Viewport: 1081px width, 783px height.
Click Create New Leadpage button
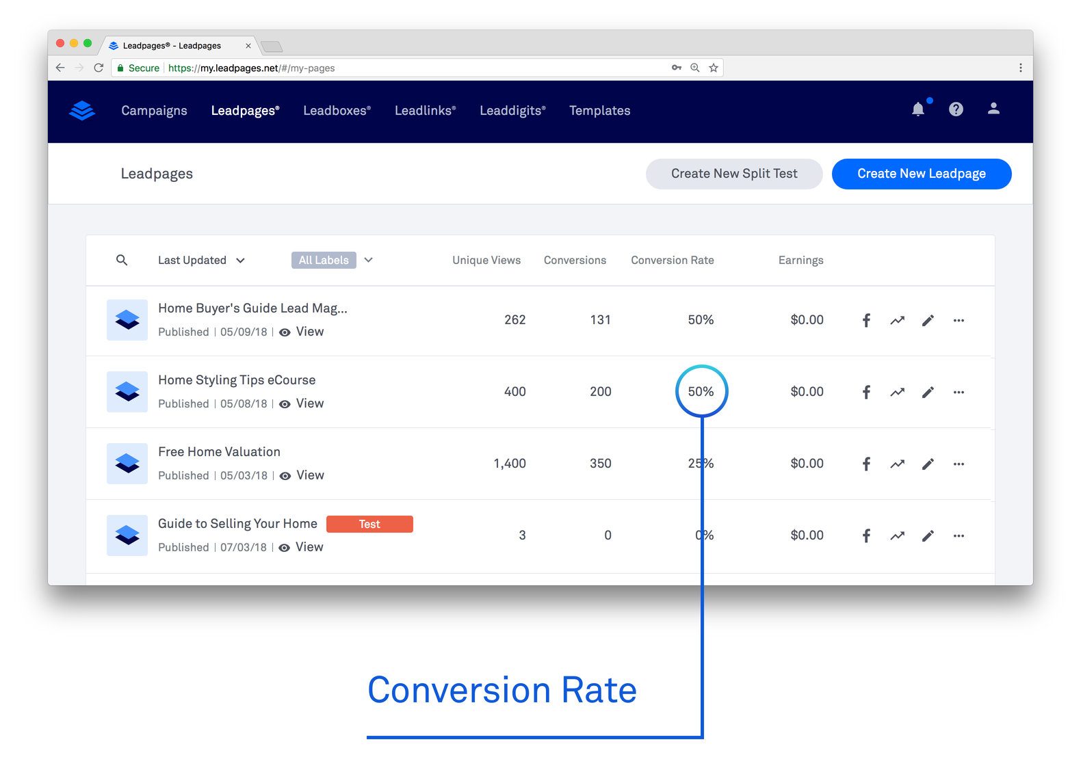point(922,174)
